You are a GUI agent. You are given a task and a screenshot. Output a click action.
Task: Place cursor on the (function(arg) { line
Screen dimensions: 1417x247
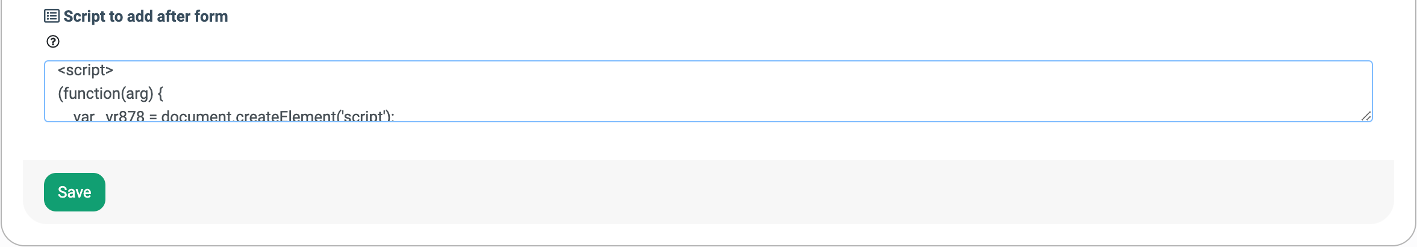pos(111,93)
